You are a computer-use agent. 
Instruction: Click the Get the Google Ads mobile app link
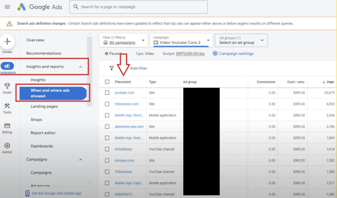pyautogui.click(x=56, y=193)
